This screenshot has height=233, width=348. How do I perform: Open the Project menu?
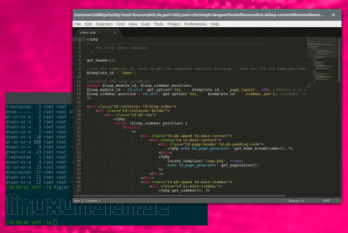coord(174,24)
